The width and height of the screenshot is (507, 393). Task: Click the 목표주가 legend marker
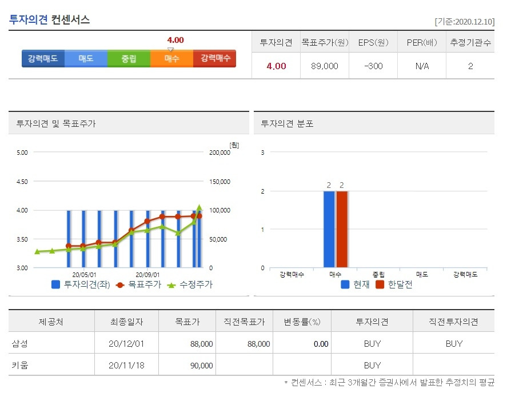[x=120, y=285]
